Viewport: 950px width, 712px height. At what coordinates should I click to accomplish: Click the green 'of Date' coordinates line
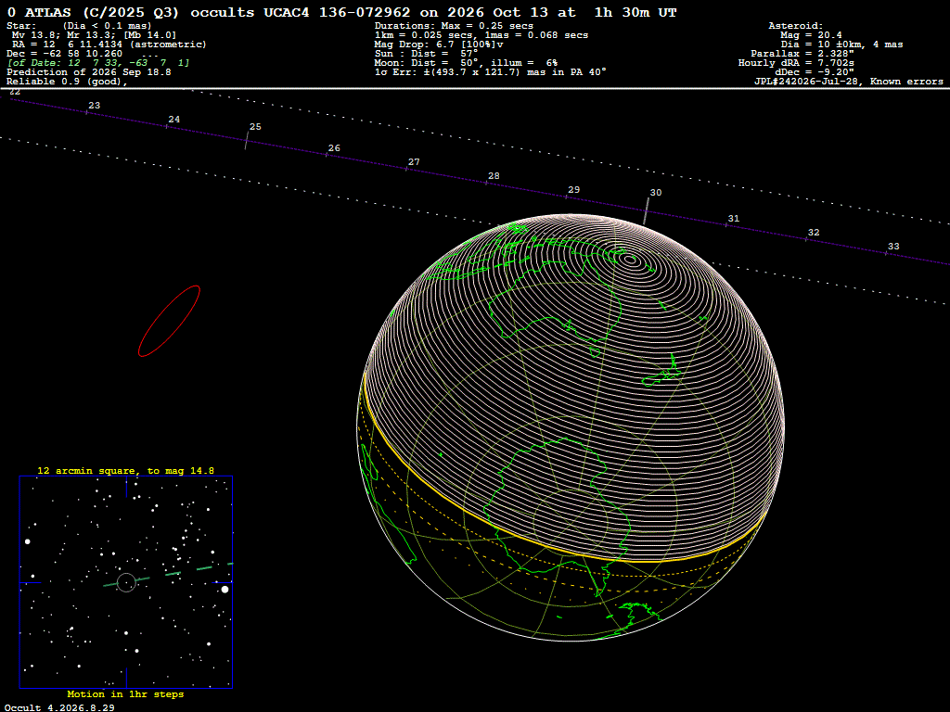(x=98, y=63)
